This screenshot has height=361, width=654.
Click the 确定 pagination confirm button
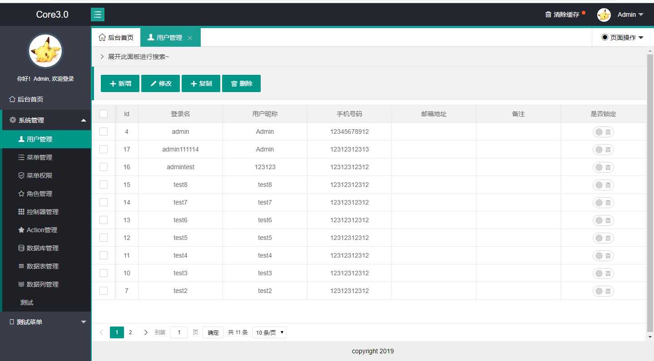(x=213, y=332)
